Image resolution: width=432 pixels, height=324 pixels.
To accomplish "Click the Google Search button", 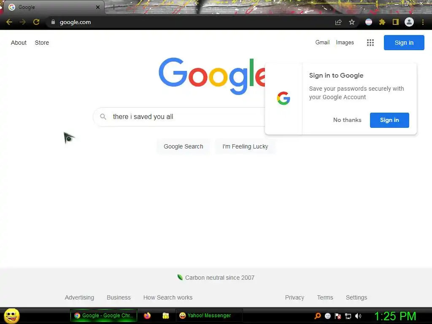I will click(x=183, y=146).
